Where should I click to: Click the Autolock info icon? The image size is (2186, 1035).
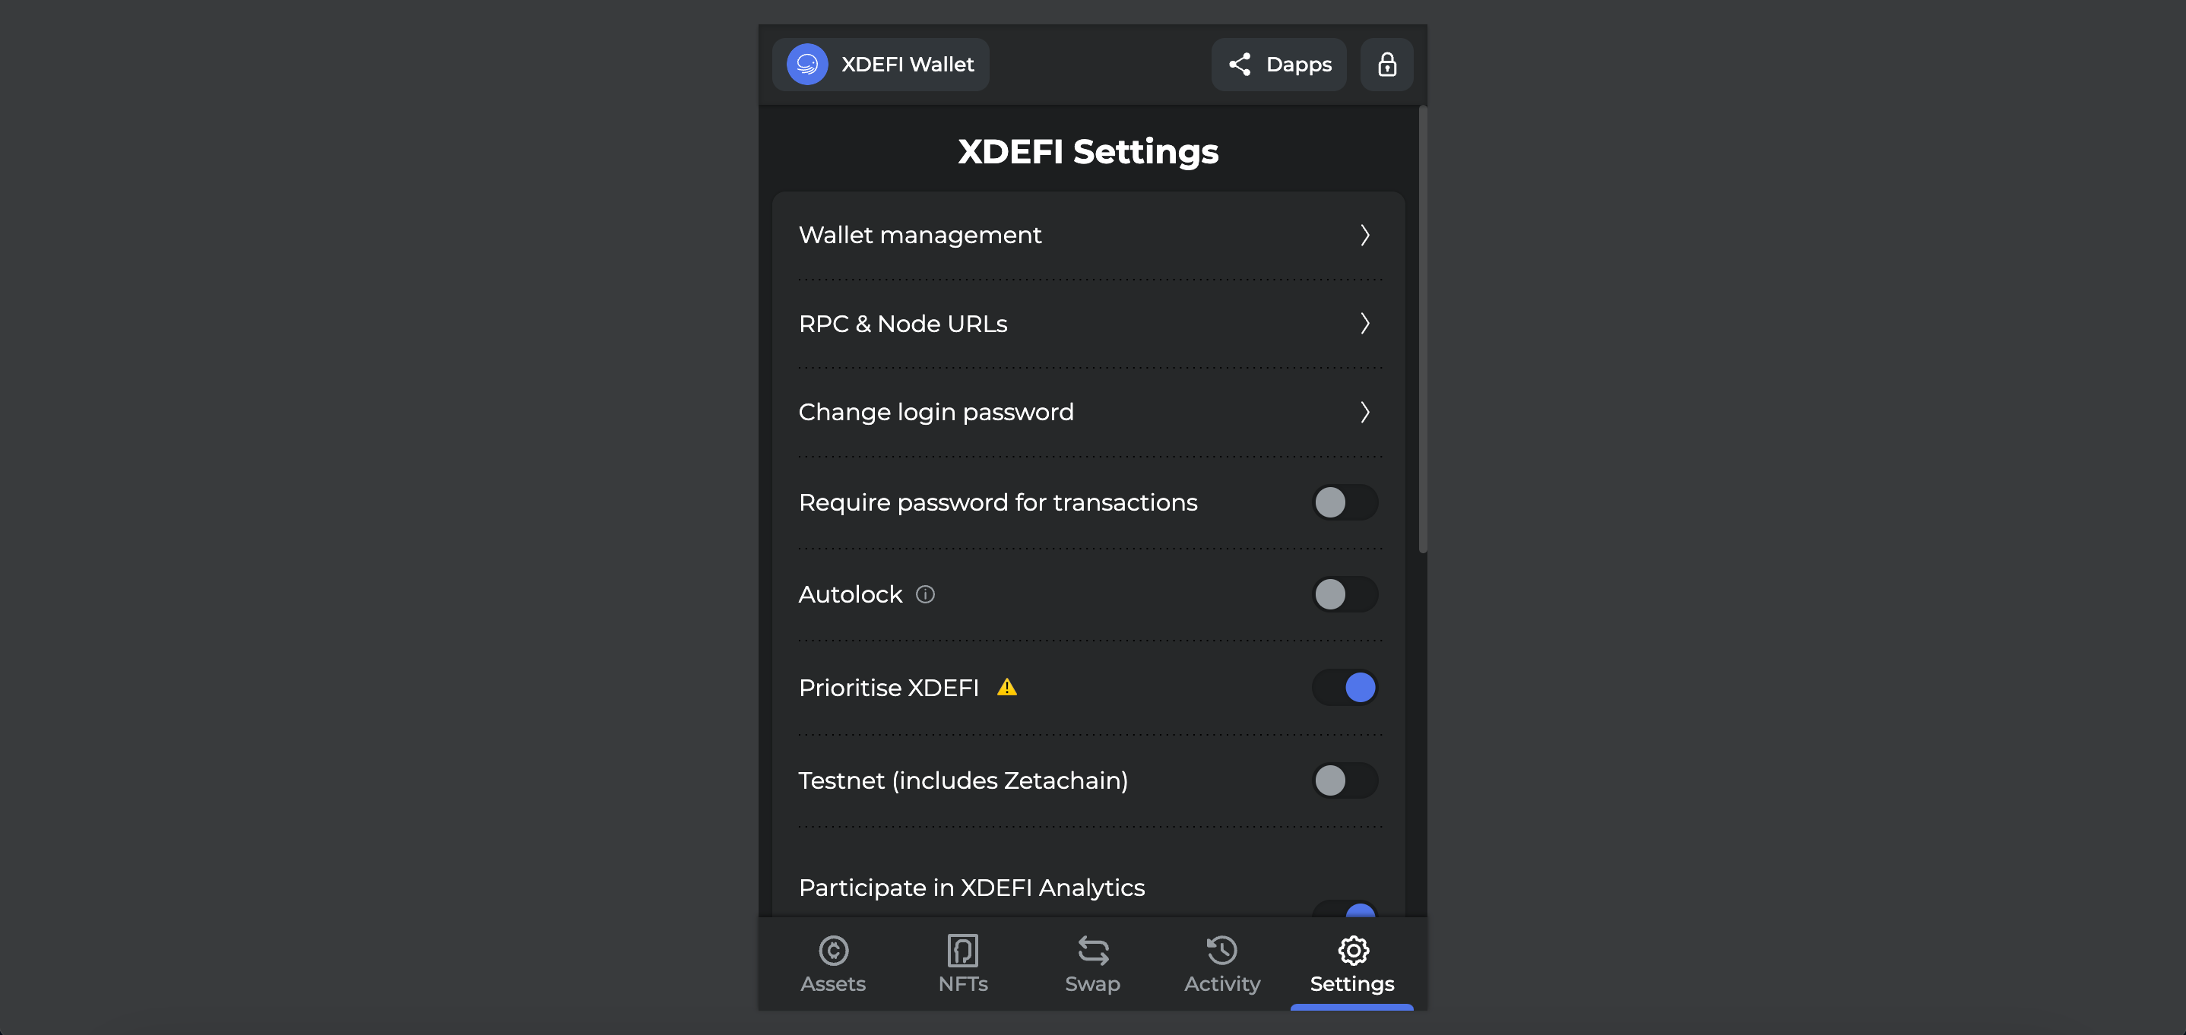[x=925, y=595]
